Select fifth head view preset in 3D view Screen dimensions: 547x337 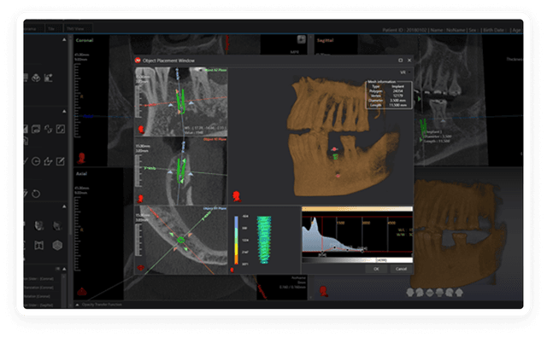coord(450,293)
